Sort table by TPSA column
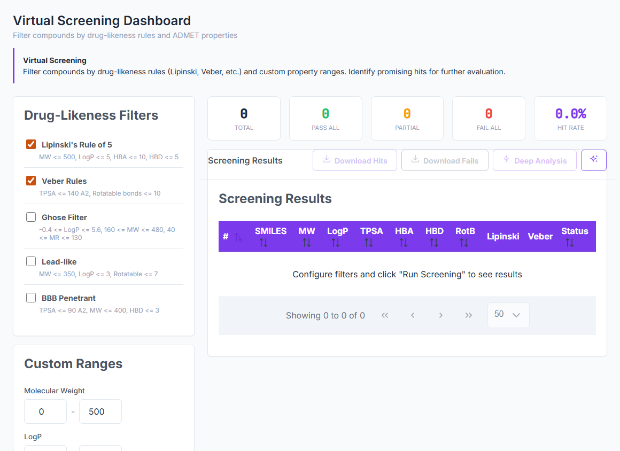 (x=369, y=243)
